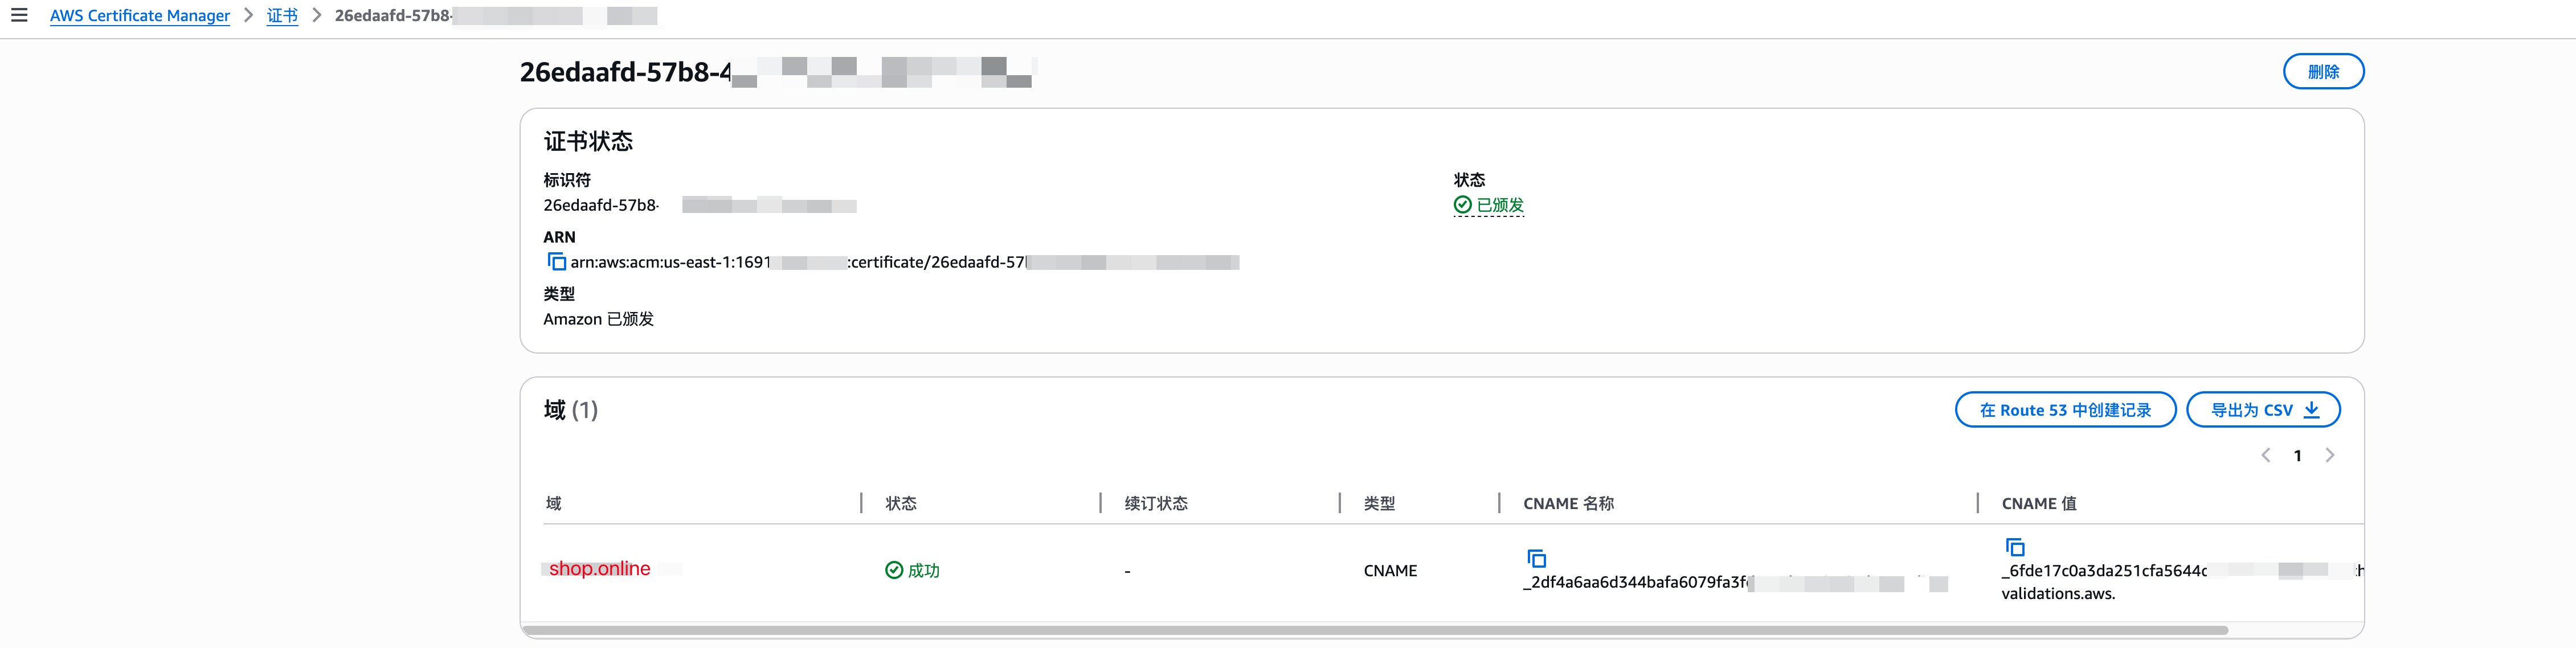Navigate to 证书 breadcrumb

point(282,16)
